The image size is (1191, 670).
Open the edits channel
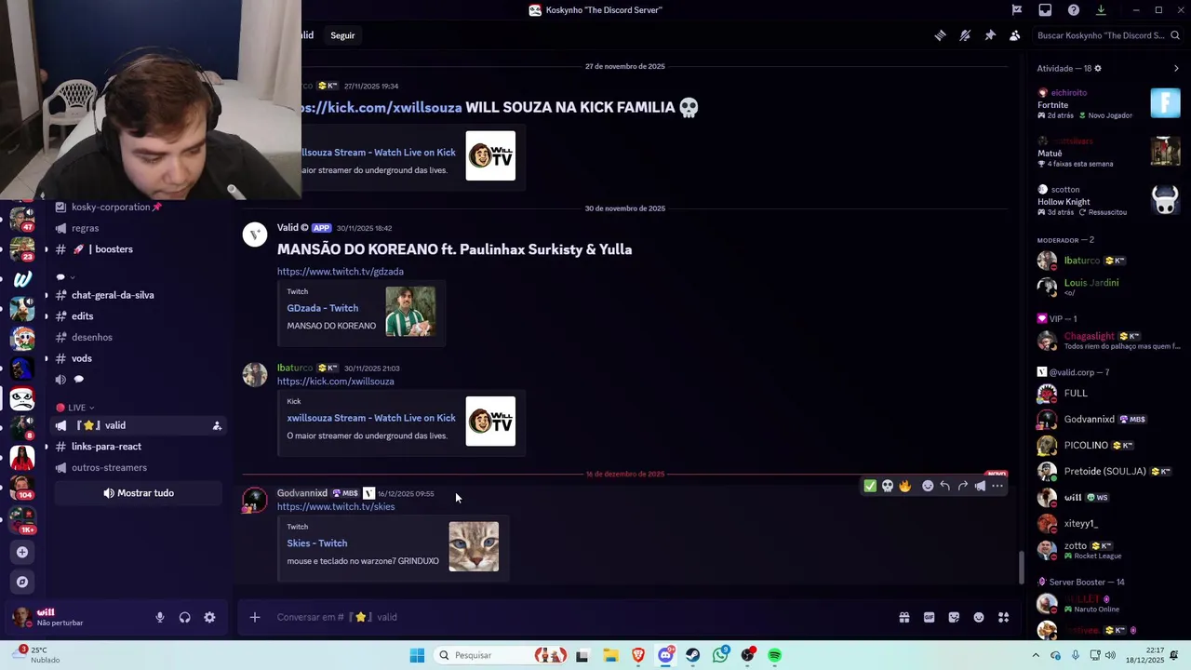[139, 316]
